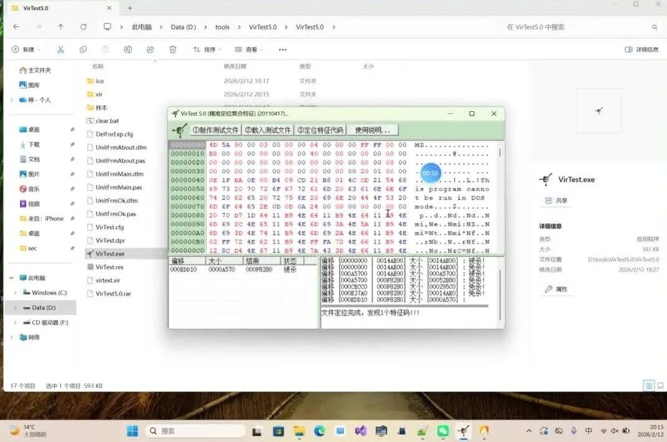The image size is (667, 442).
Task: Click the 共享 button in details pane
Action: (x=556, y=200)
